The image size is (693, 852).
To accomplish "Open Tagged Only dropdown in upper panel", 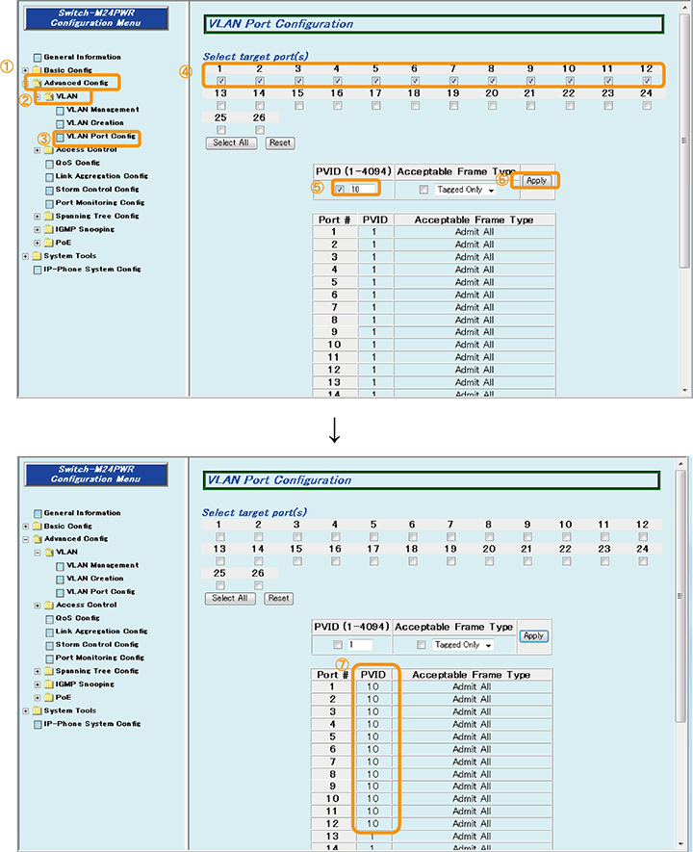I will click(x=465, y=190).
